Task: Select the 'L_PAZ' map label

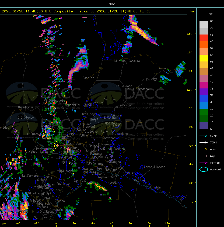Action: pos(182,198)
